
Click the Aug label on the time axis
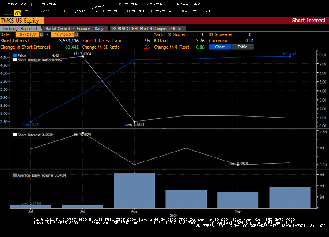pos(134,211)
